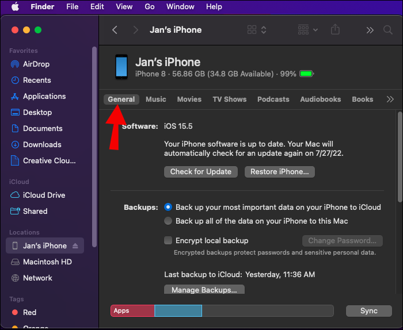Switch to the General tab
The height and width of the screenshot is (330, 403).
pos(121,99)
